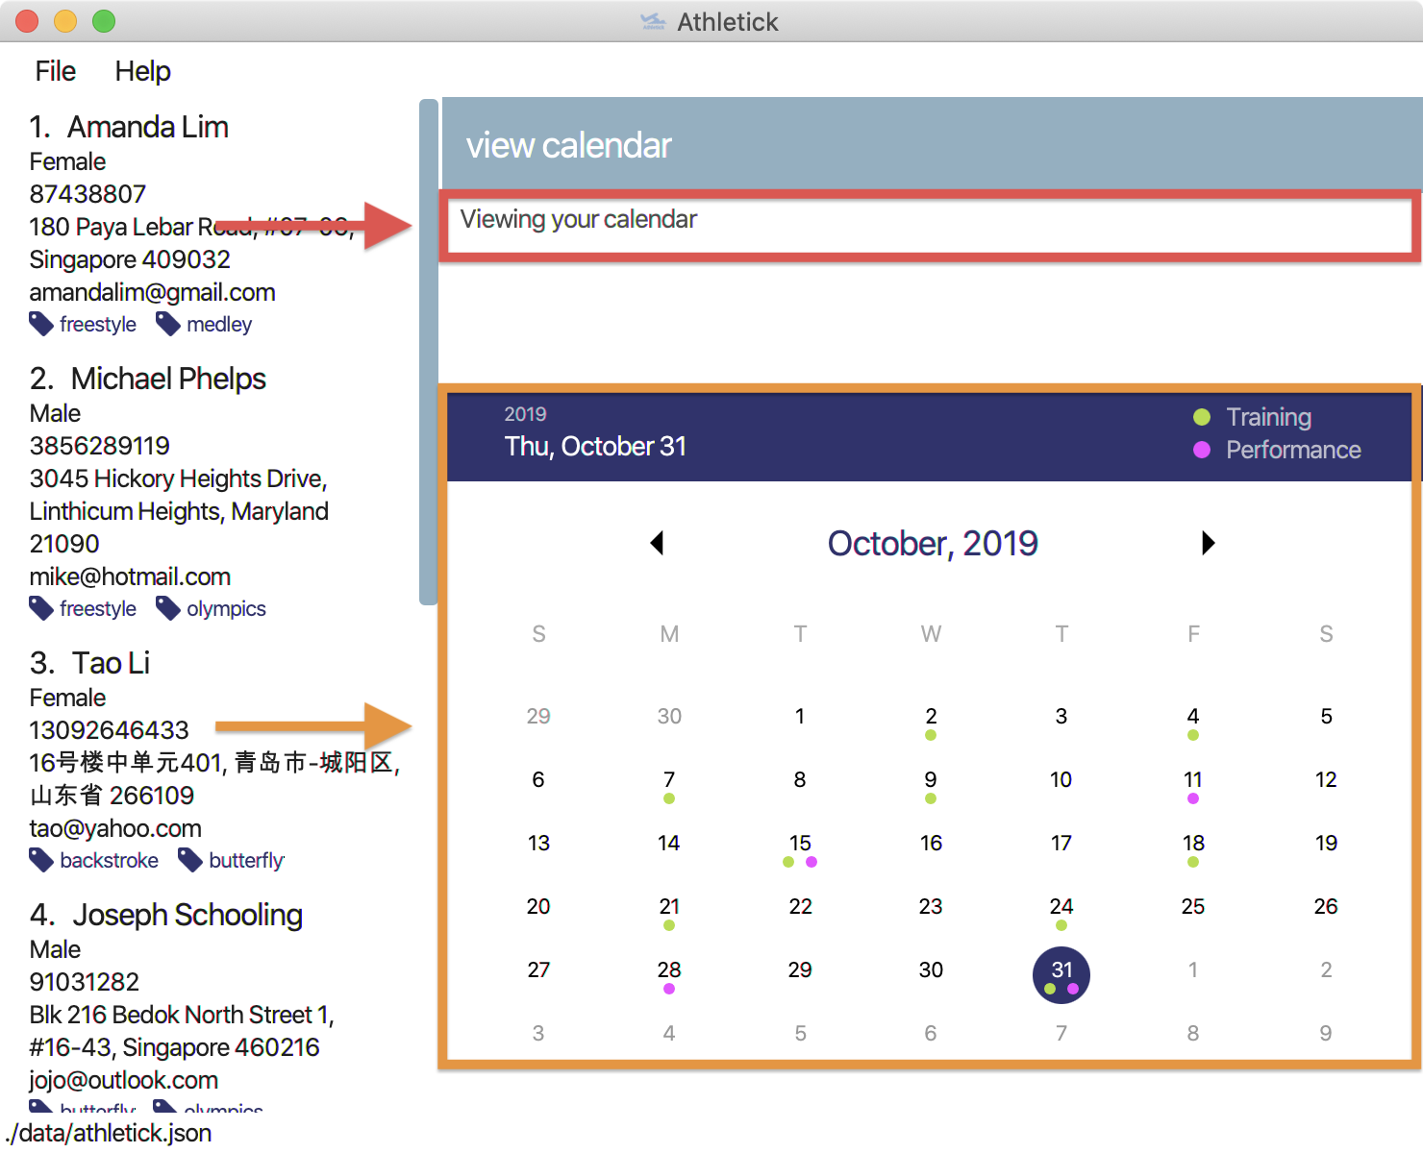Click the olympics tag icon of Michael Phelps

pyautogui.click(x=168, y=609)
